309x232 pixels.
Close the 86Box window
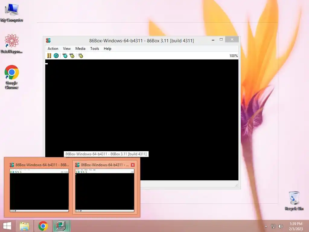click(232, 40)
